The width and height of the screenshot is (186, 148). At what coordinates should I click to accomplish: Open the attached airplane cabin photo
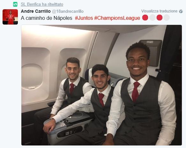101,85
